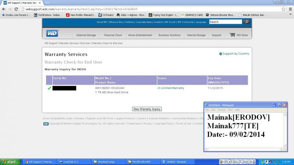
Task: Click the green checkmark in warranty row
Action: point(49,88)
